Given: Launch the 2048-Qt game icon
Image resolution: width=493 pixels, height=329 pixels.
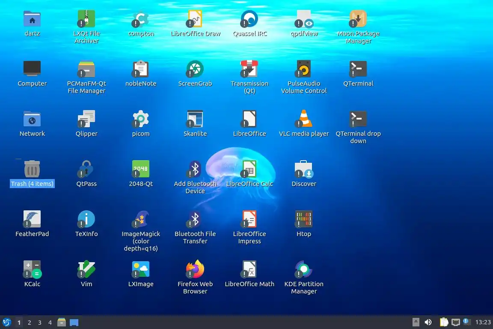Looking at the screenshot, I should click(141, 169).
